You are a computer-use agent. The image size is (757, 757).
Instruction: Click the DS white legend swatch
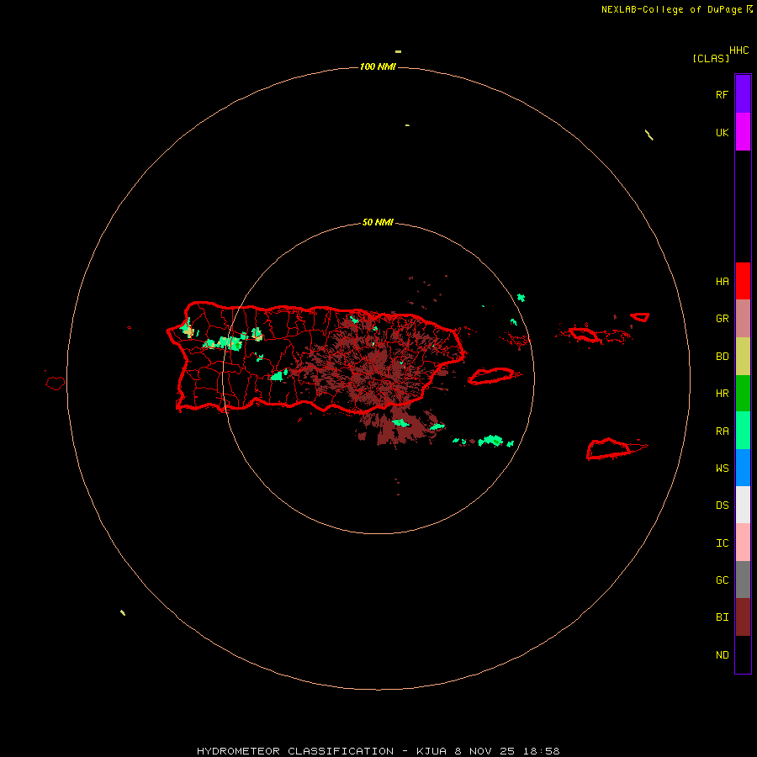pyautogui.click(x=743, y=505)
